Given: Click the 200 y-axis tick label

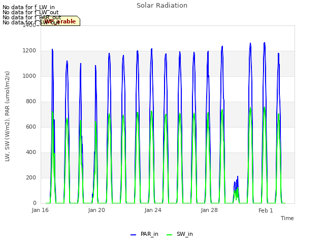Looking at the screenshot, I should coord(31,177).
